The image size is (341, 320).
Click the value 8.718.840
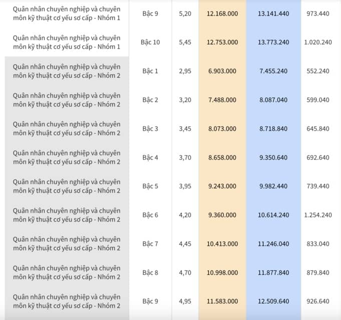click(273, 129)
